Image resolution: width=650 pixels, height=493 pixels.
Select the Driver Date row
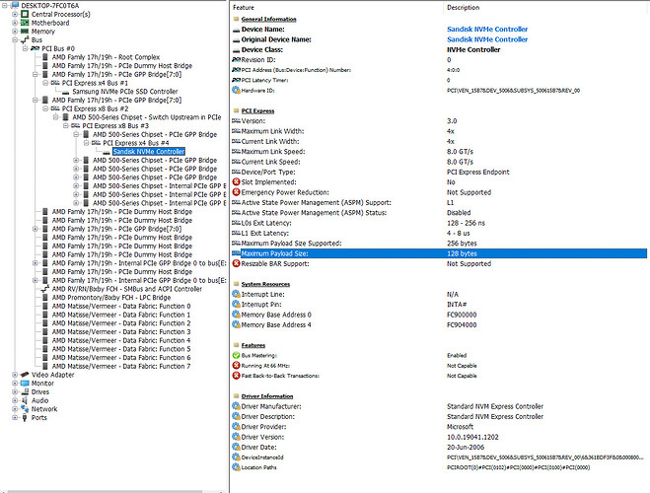(439, 447)
